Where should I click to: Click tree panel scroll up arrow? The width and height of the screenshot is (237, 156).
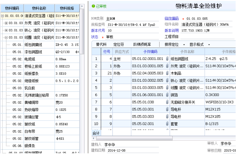[82, 6]
